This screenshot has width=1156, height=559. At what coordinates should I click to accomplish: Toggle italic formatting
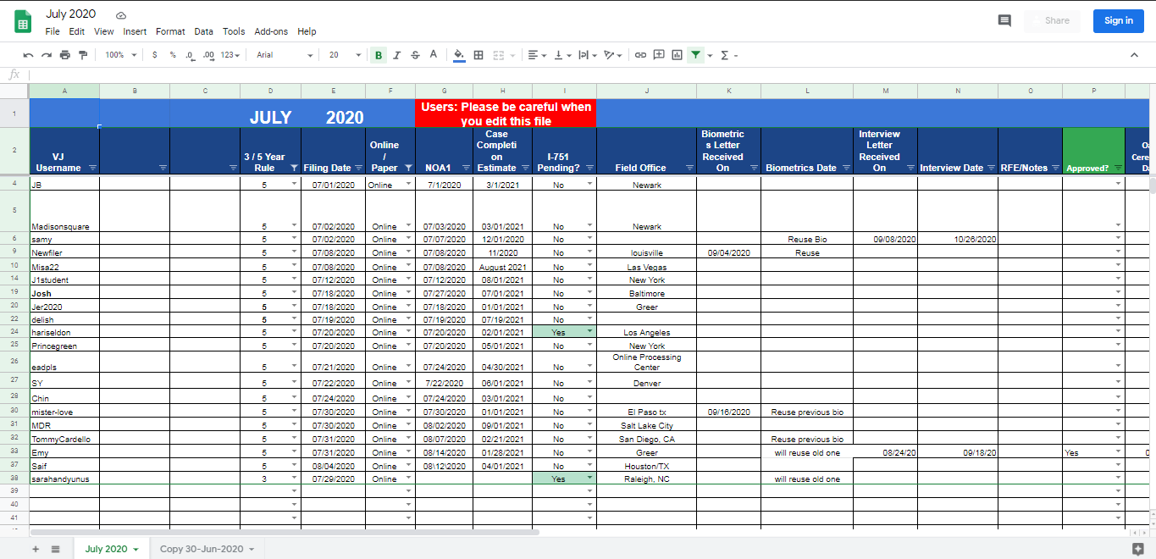[x=396, y=55]
